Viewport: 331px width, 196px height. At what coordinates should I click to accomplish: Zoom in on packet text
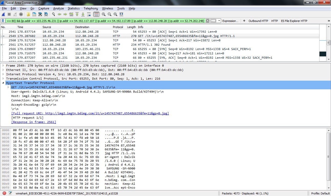coord(103,14)
